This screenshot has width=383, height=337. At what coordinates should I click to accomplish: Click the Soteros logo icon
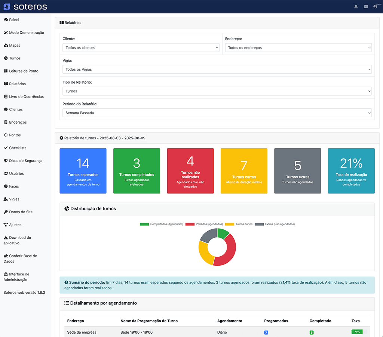click(x=7, y=7)
